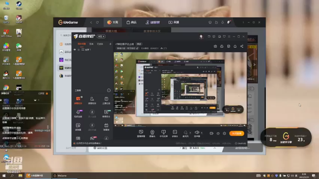
Task: Select the third scene tab
Action: click(100, 44)
